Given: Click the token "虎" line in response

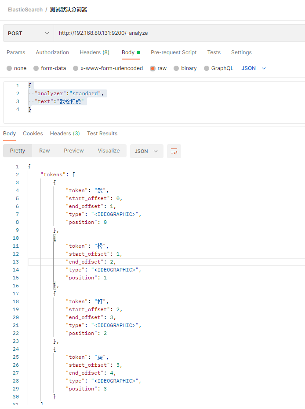Looking at the screenshot, I should coord(87,357).
